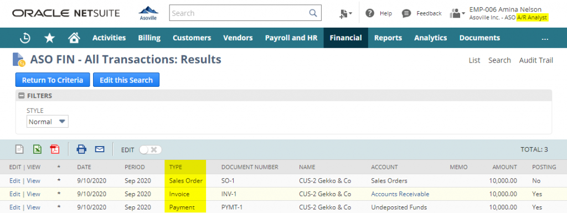Click the Feedback speech bubble icon
The image size is (567, 213).
pos(406,13)
